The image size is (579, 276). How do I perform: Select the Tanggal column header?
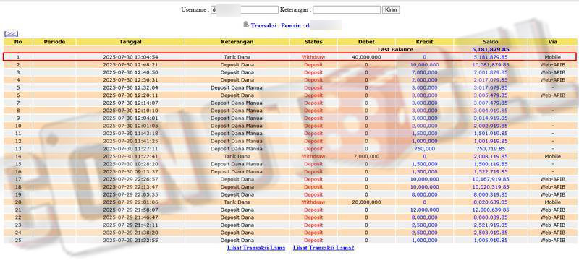(130, 42)
